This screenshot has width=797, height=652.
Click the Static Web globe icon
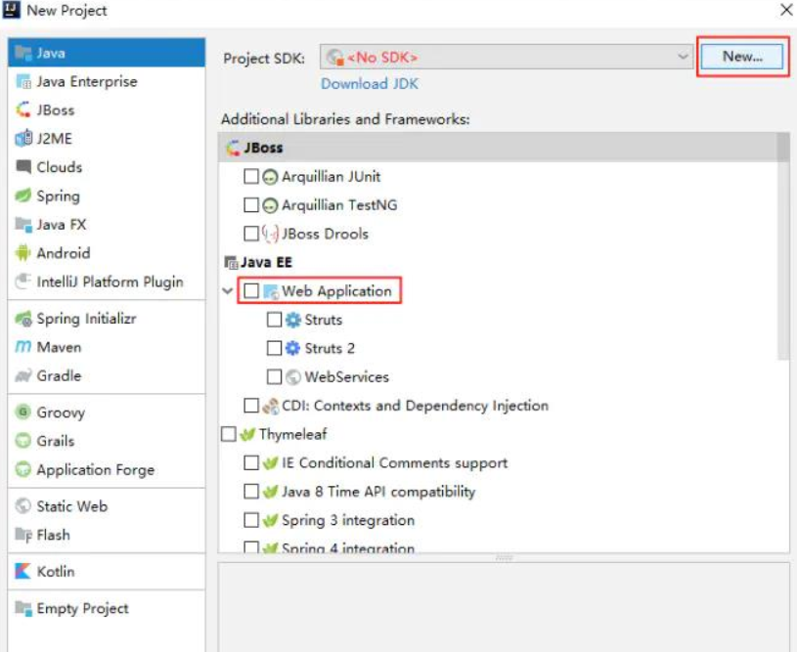pyautogui.click(x=23, y=506)
